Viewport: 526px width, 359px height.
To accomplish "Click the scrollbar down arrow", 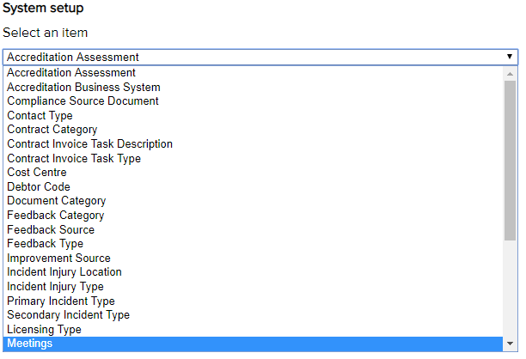I will point(511,344).
